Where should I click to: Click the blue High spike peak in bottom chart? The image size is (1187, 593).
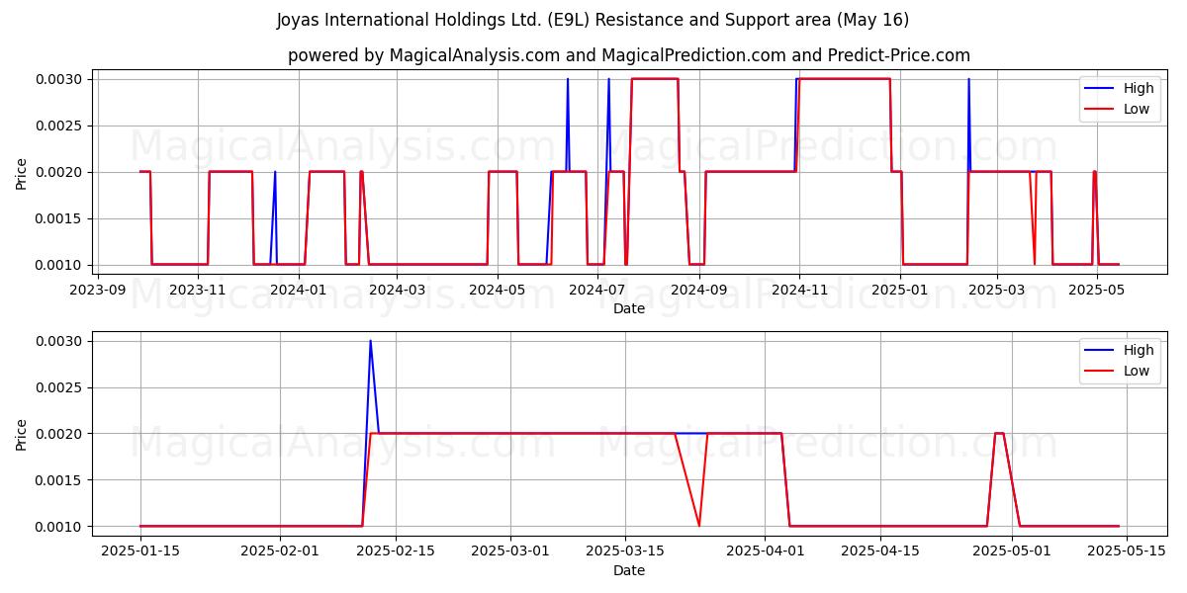pyautogui.click(x=370, y=342)
